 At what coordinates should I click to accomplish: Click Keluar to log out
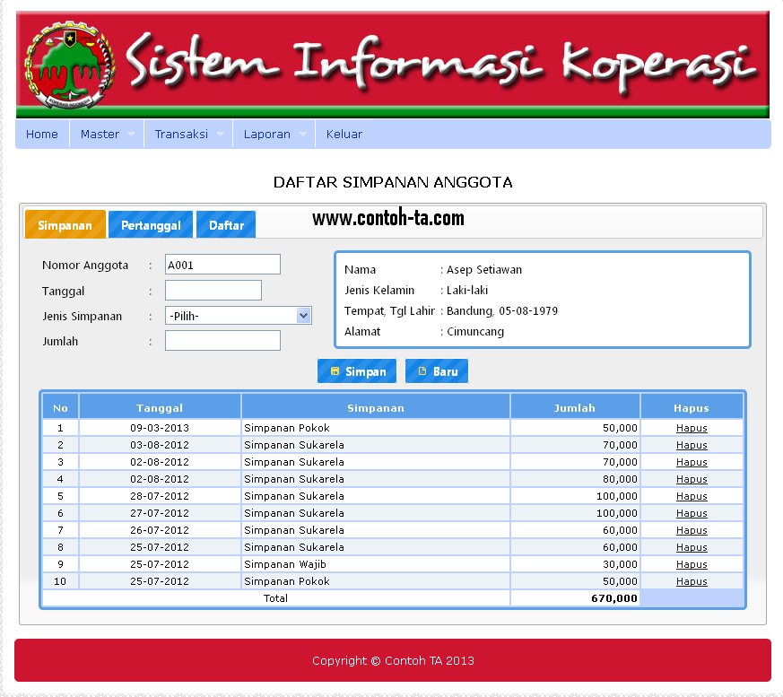tap(344, 134)
